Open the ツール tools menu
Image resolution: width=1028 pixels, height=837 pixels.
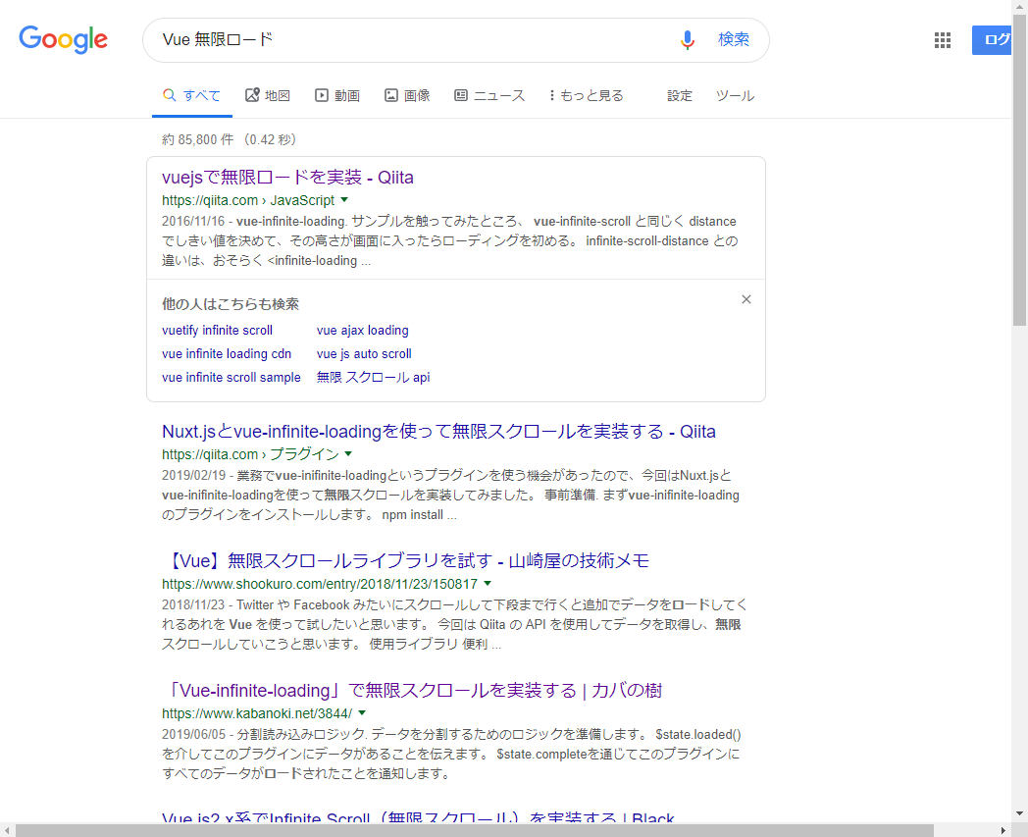[735, 95]
